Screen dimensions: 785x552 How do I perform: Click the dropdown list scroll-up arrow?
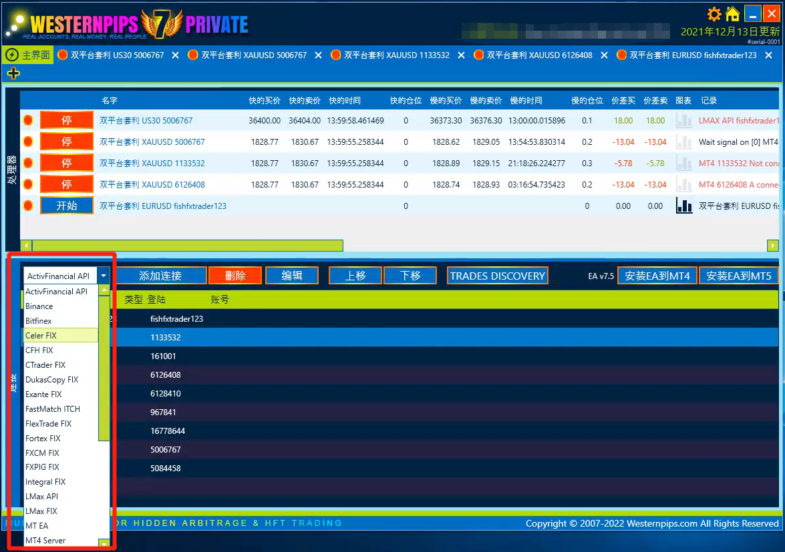[104, 290]
